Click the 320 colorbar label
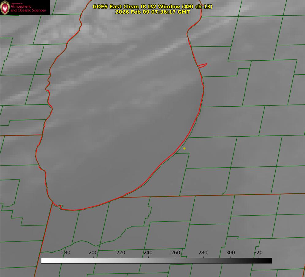Viewport: 305px width, 277px height. click(258, 252)
